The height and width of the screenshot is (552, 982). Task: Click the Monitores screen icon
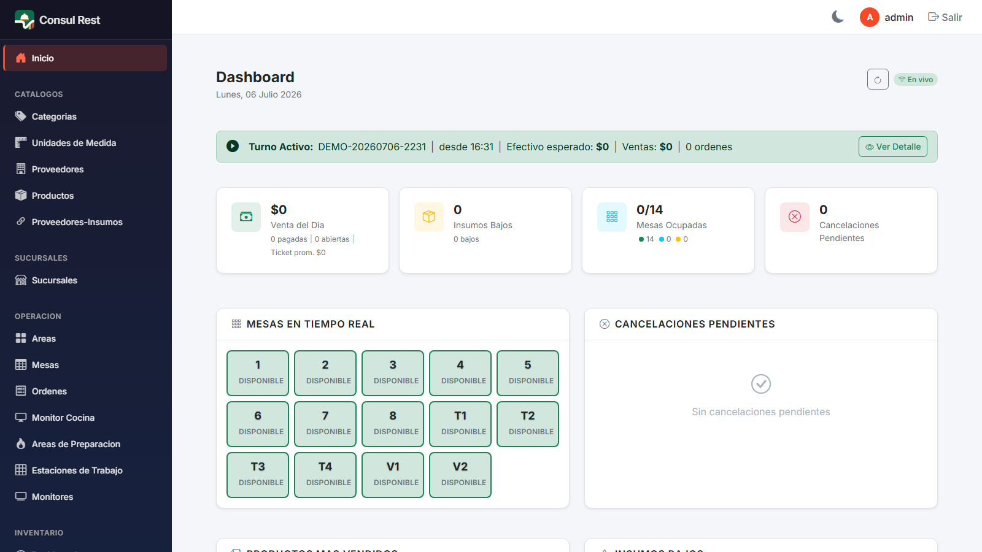[x=21, y=496]
